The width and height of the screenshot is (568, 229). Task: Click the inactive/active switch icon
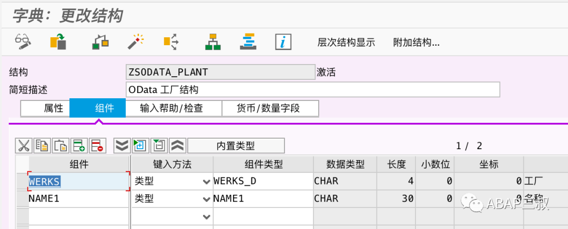pos(59,41)
